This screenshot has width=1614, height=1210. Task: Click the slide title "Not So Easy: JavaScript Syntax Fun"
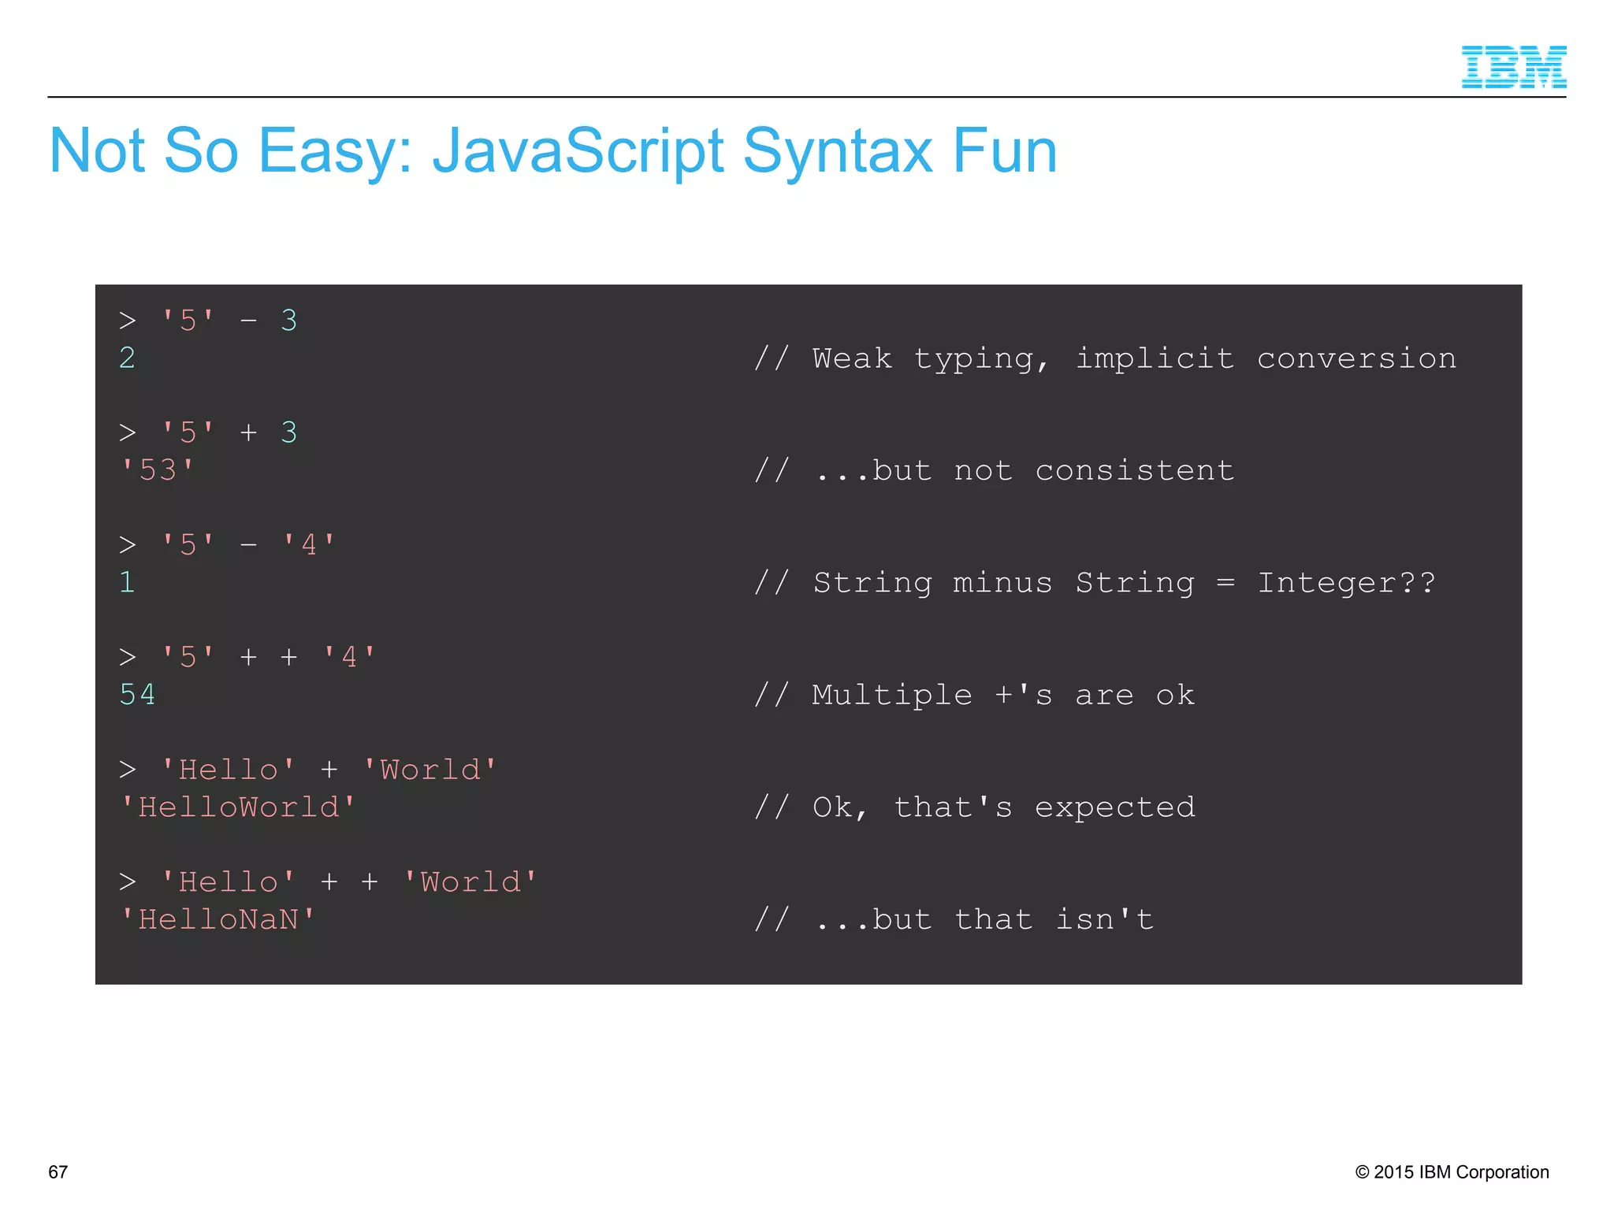pyautogui.click(x=553, y=151)
